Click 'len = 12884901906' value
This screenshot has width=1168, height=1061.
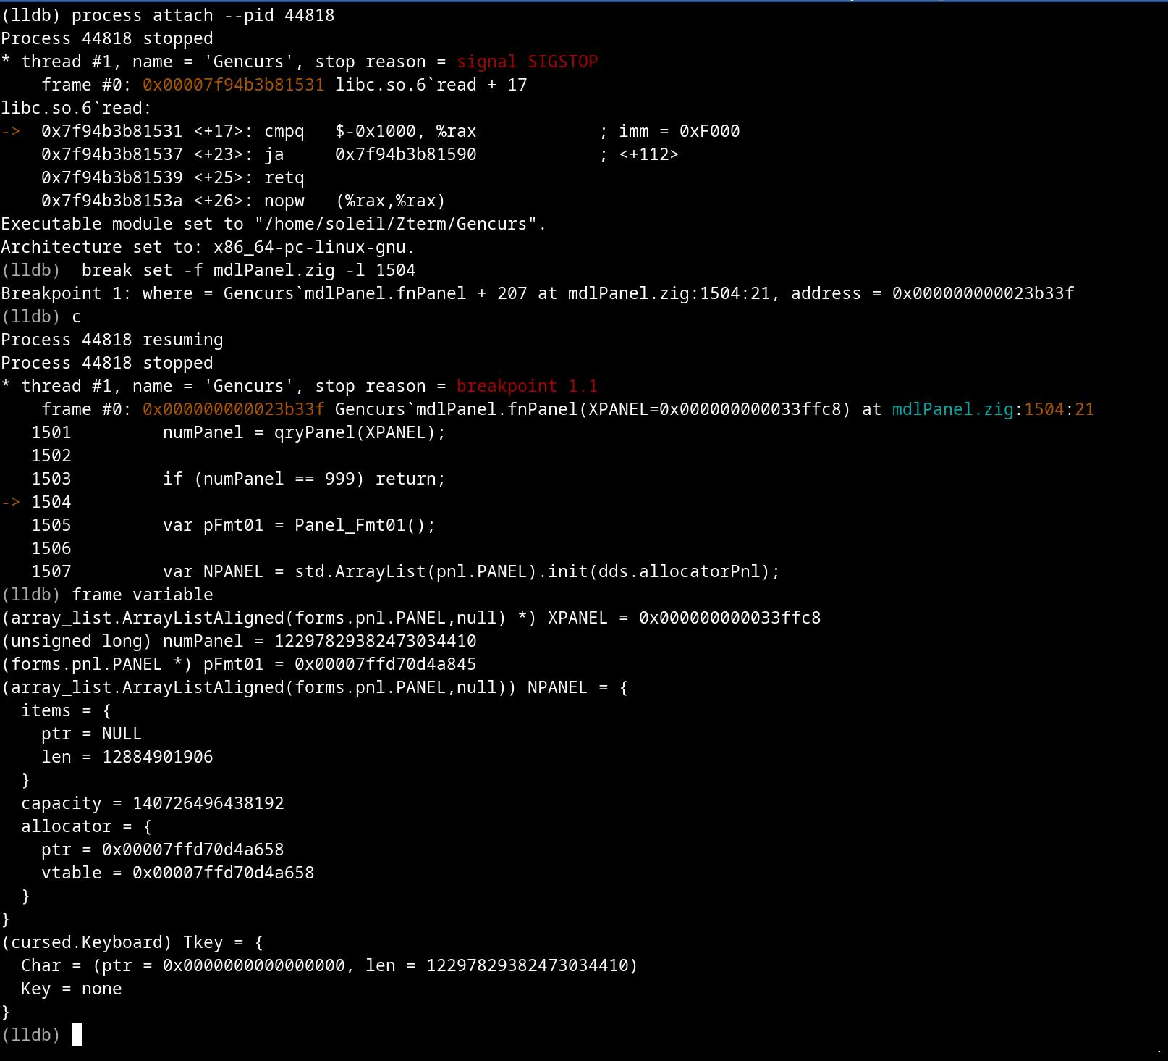coord(127,757)
